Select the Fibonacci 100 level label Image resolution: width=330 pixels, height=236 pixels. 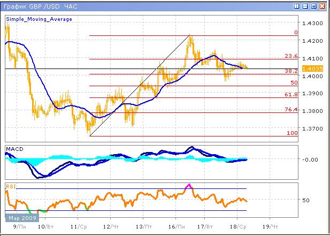pyautogui.click(x=292, y=132)
